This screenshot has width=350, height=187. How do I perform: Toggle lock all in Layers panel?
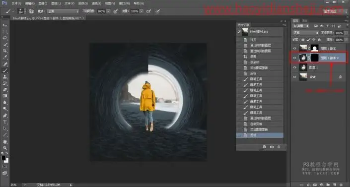point(319,40)
